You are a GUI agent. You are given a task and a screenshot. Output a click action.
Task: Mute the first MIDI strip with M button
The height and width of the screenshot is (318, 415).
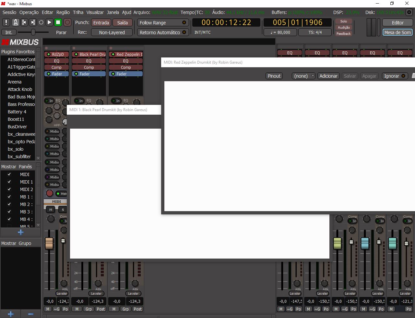tap(51, 210)
